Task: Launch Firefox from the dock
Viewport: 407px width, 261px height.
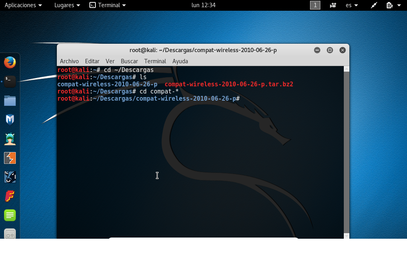Action: (10, 62)
